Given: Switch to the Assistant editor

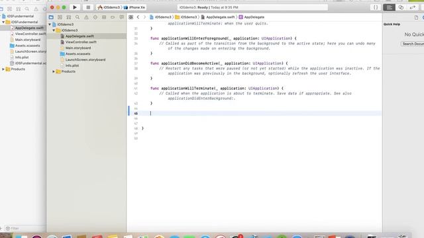Looking at the screenshot, I should coord(401,7).
